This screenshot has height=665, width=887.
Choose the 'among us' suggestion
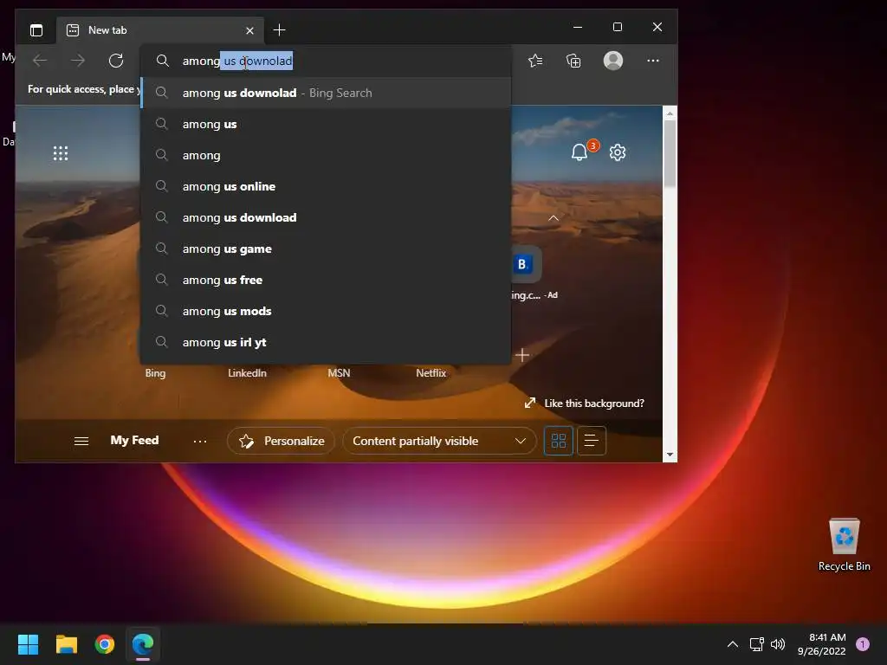coord(326,124)
